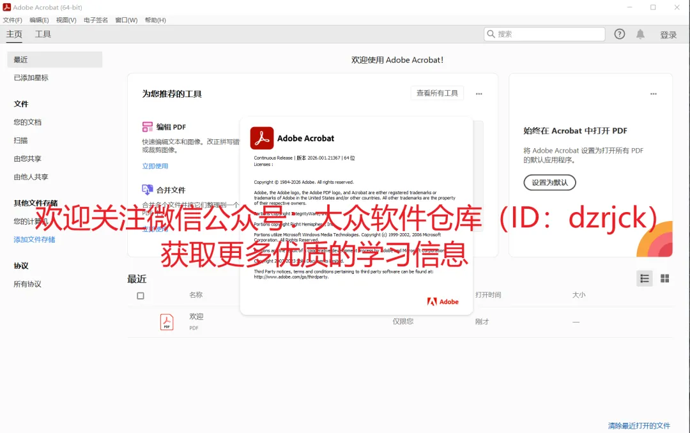
Task: Click the Acrobat logo in About dialog
Action: tap(262, 138)
